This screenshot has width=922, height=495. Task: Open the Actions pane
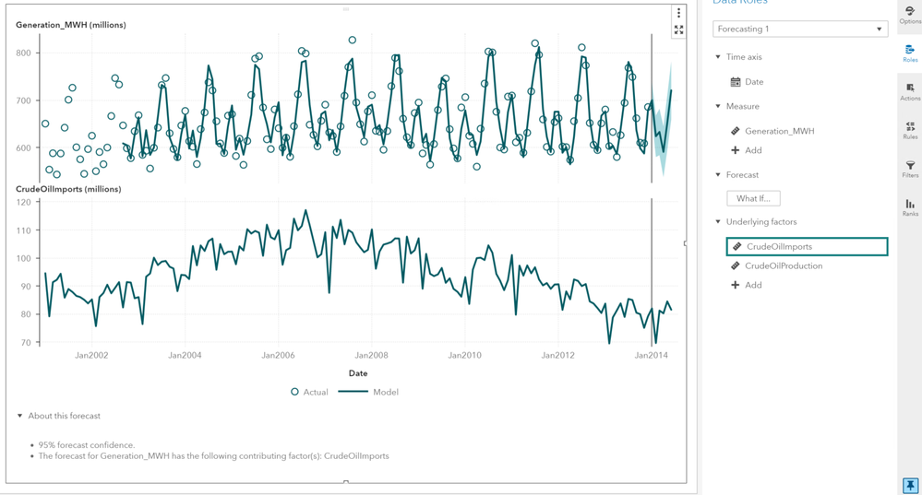pyautogui.click(x=909, y=91)
